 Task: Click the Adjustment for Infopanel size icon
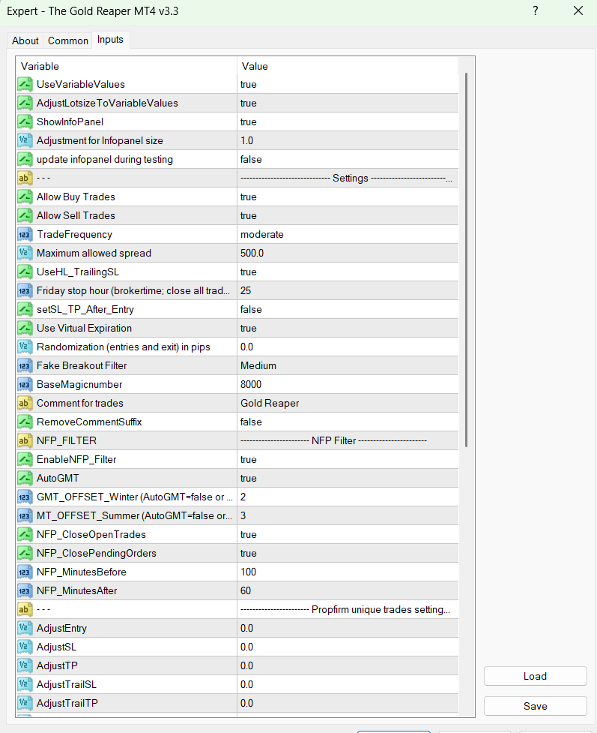[x=25, y=140]
